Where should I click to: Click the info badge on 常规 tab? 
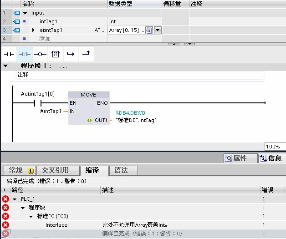coord(31,171)
